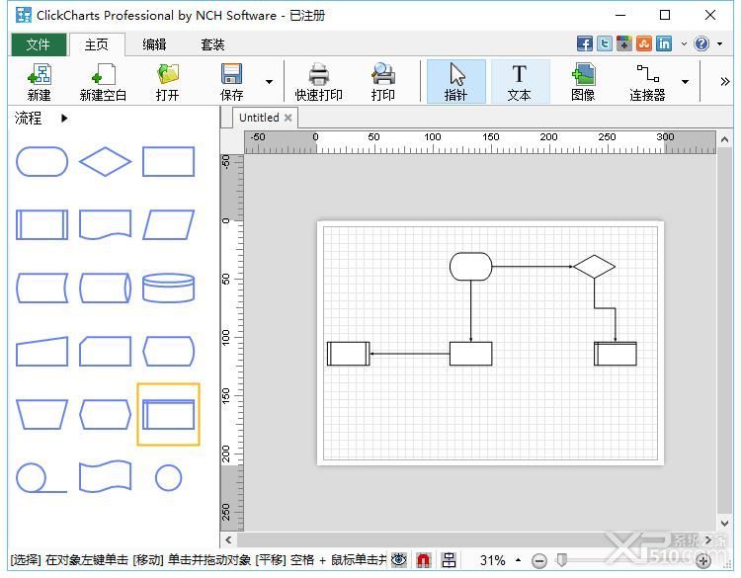Share via the StumbleUpon icon
Screen dimensions: 741x578
click(643, 43)
